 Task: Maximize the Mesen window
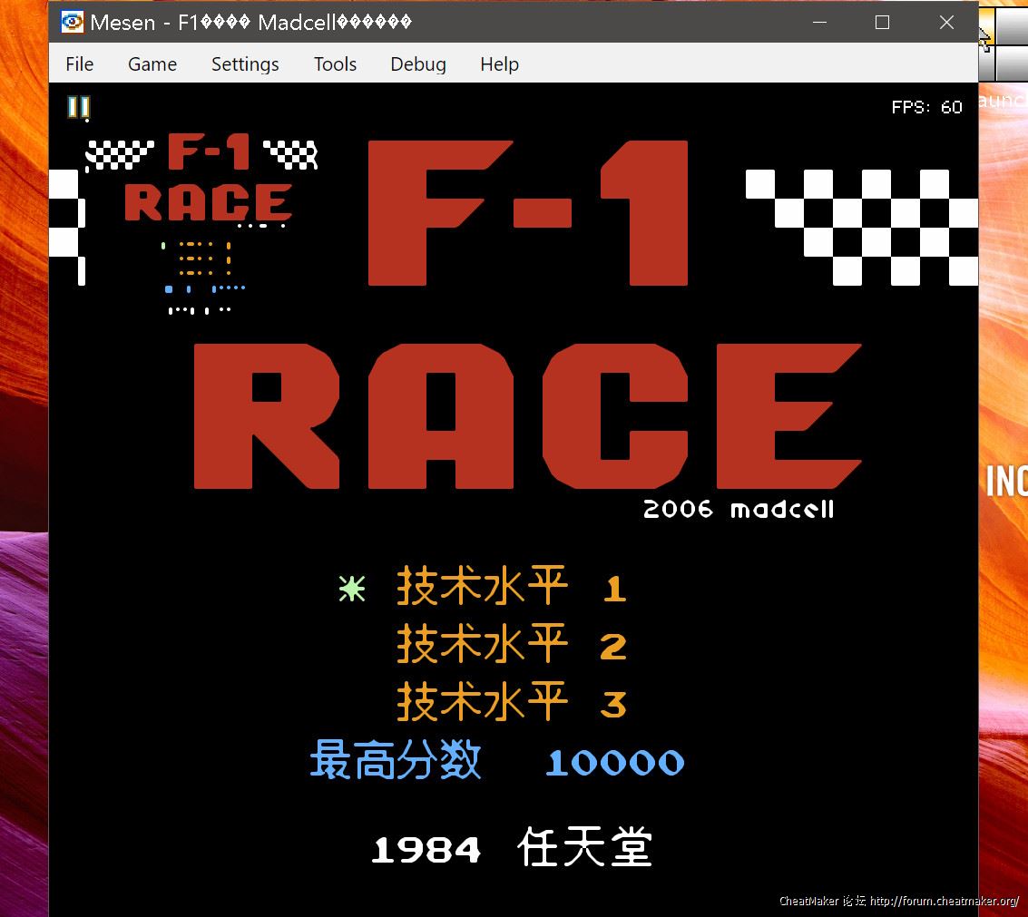pyautogui.click(x=882, y=23)
